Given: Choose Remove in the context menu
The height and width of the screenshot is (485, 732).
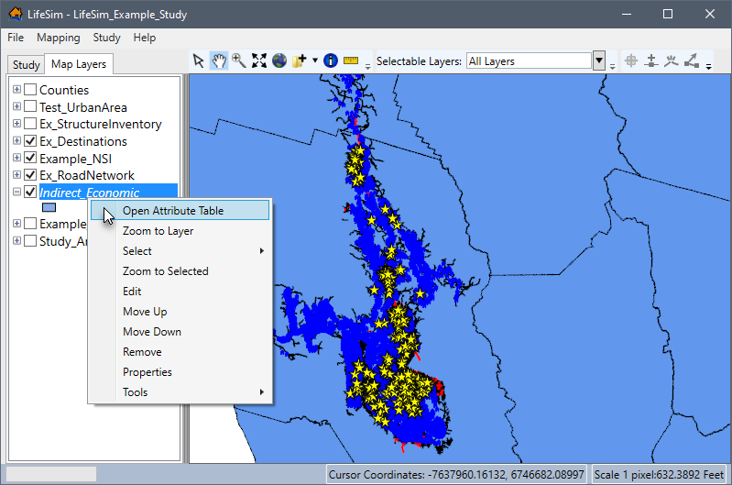Looking at the screenshot, I should point(180,351).
